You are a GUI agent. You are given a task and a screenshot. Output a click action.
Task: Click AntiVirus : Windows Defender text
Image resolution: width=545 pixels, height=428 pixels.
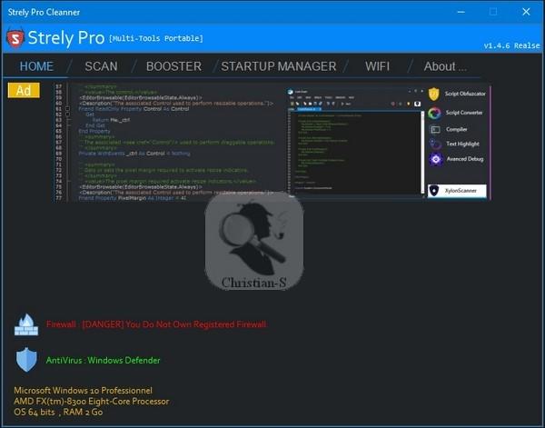coord(104,360)
